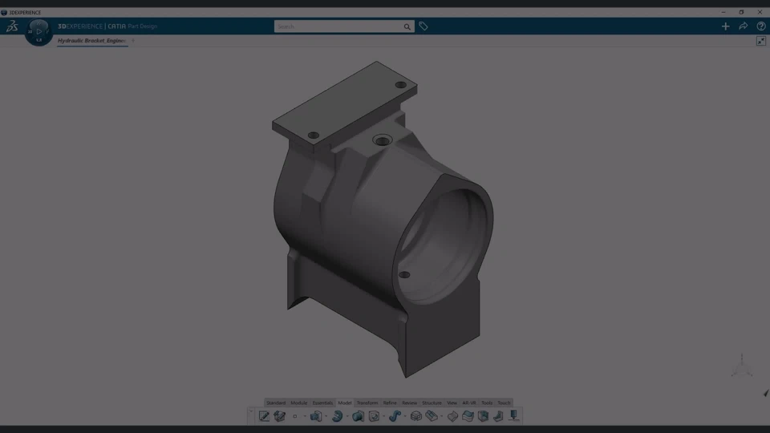Switch to the Model tab
This screenshot has width=770, height=433.
click(345, 403)
